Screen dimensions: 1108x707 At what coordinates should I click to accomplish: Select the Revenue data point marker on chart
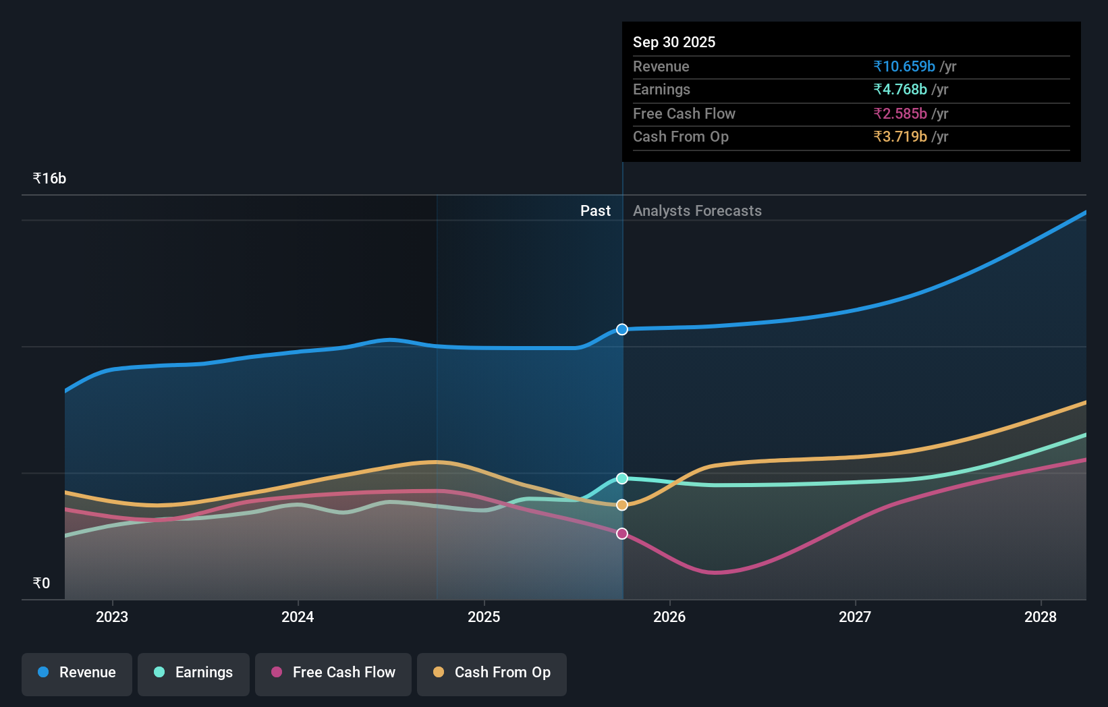(x=621, y=329)
